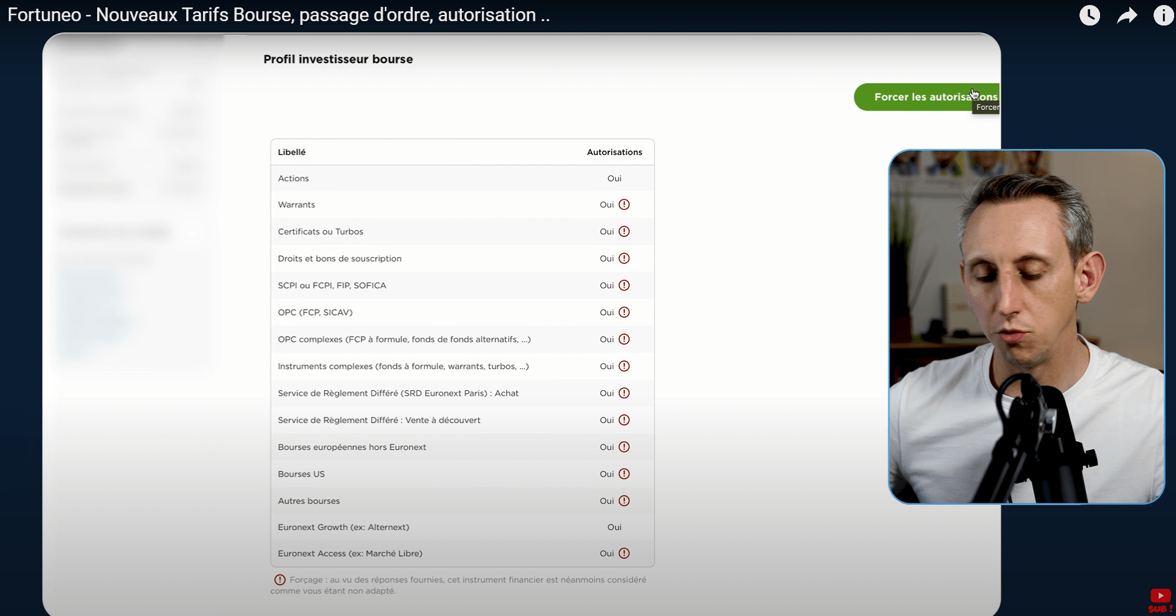
Task: Click the Watch Later clock icon
Action: [1089, 15]
